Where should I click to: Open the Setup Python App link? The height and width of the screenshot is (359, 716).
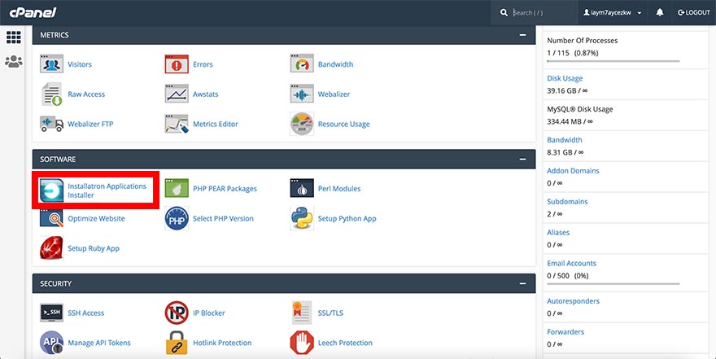(347, 219)
